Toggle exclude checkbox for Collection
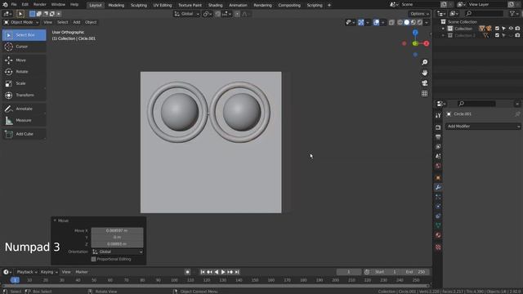 pos(497,29)
